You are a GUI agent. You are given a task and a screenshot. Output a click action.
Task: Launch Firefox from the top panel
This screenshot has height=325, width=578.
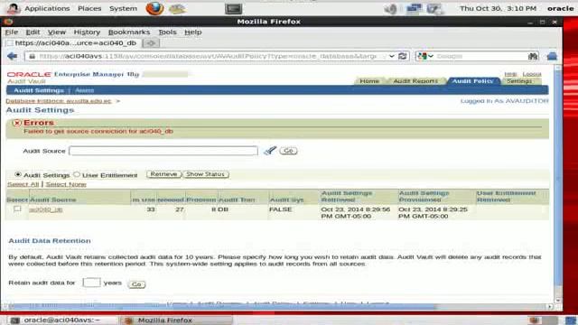coord(154,8)
